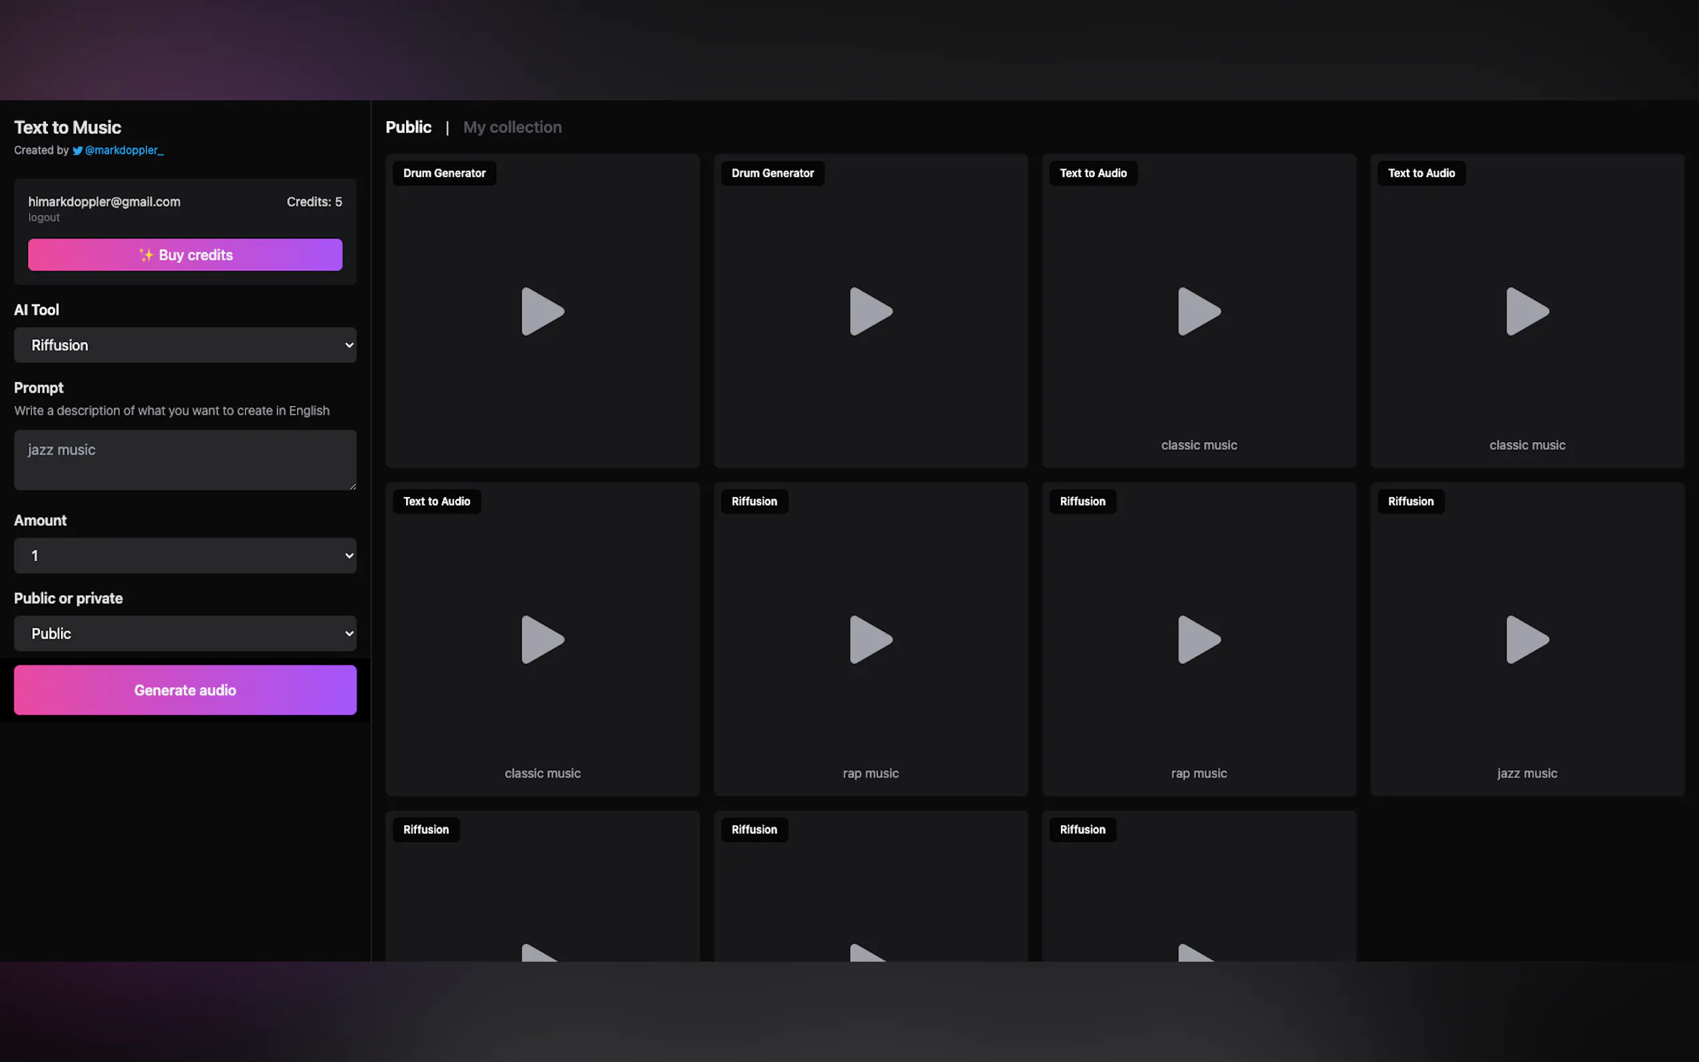
Task: Click the logout link
Action: [x=43, y=218]
